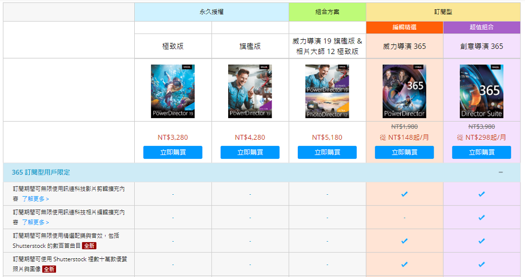Click the 旗艦版 column title
Image resolution: width=525 pixels, height=277 pixels.
pyautogui.click(x=250, y=46)
